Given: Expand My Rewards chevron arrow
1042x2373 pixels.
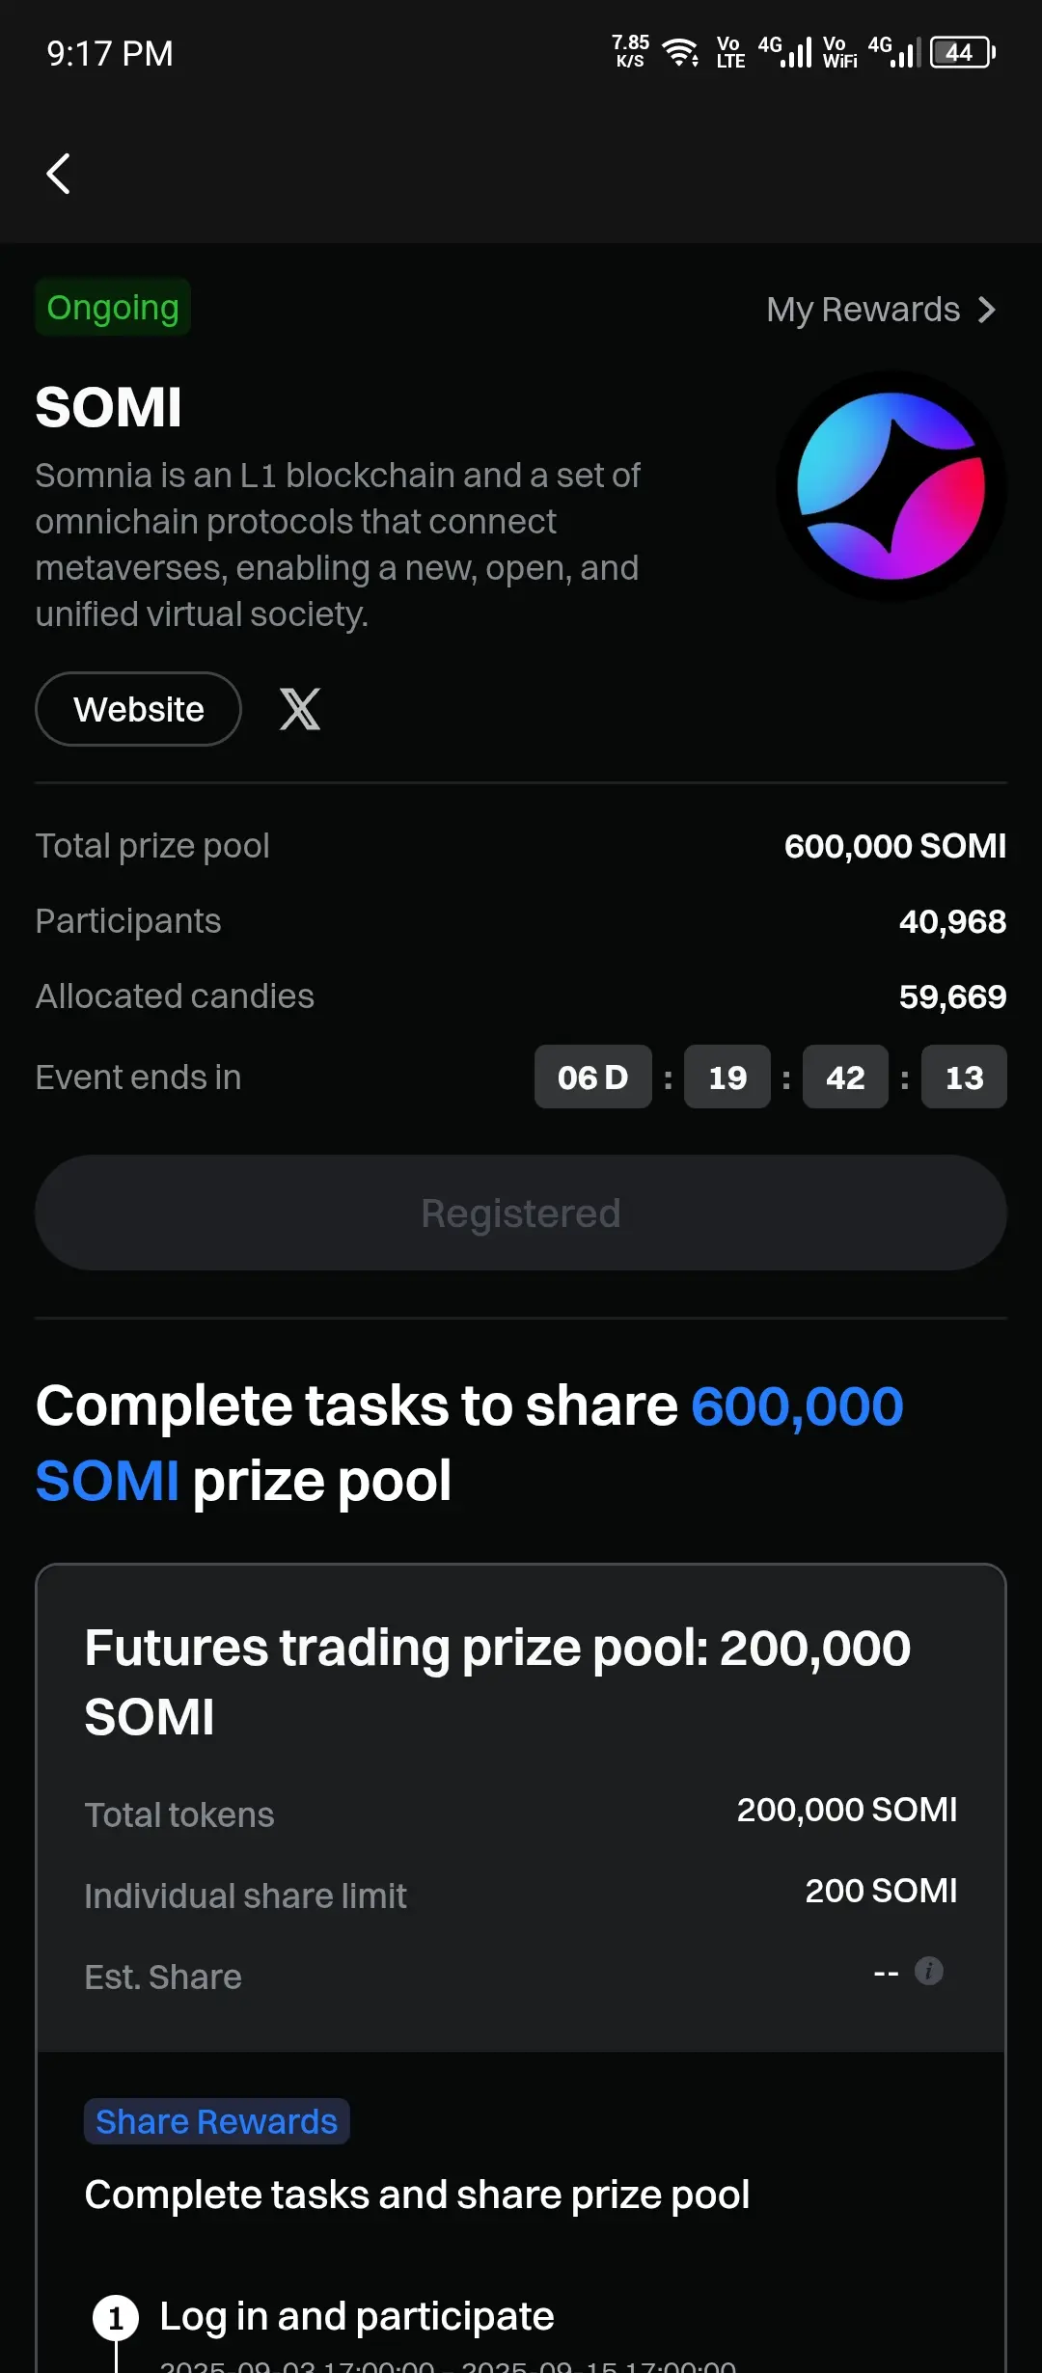Looking at the screenshot, I should coord(987,310).
